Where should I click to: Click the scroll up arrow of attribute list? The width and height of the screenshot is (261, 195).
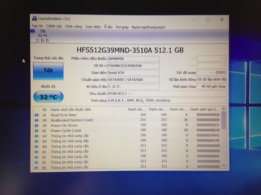[x=223, y=109]
